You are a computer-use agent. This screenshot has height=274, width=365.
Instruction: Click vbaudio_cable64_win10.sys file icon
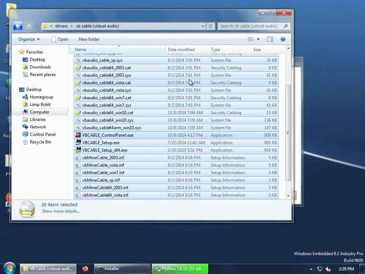click(x=78, y=120)
